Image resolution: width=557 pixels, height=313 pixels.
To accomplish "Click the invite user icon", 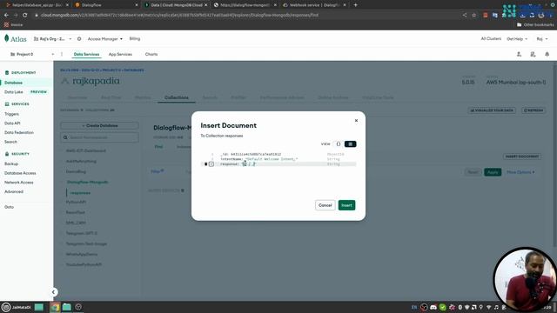I will [519, 54].
